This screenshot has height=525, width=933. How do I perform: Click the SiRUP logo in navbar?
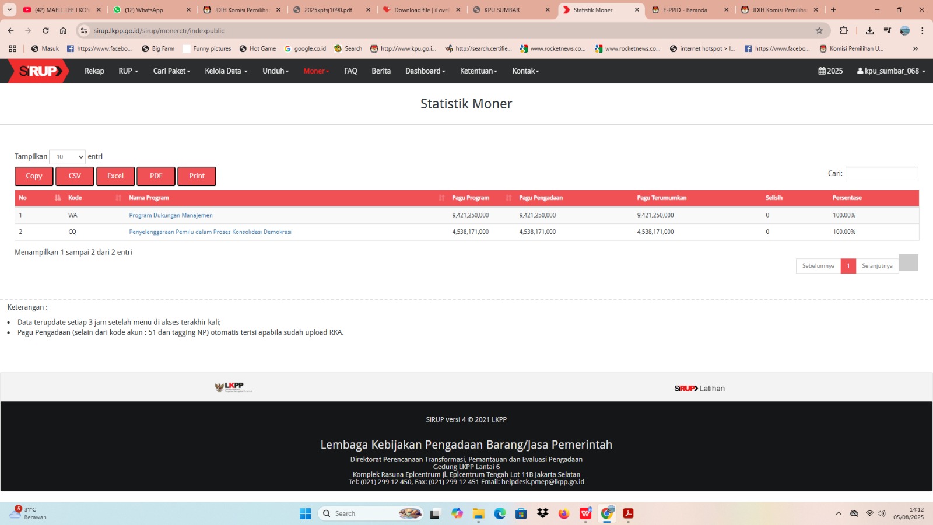point(38,71)
